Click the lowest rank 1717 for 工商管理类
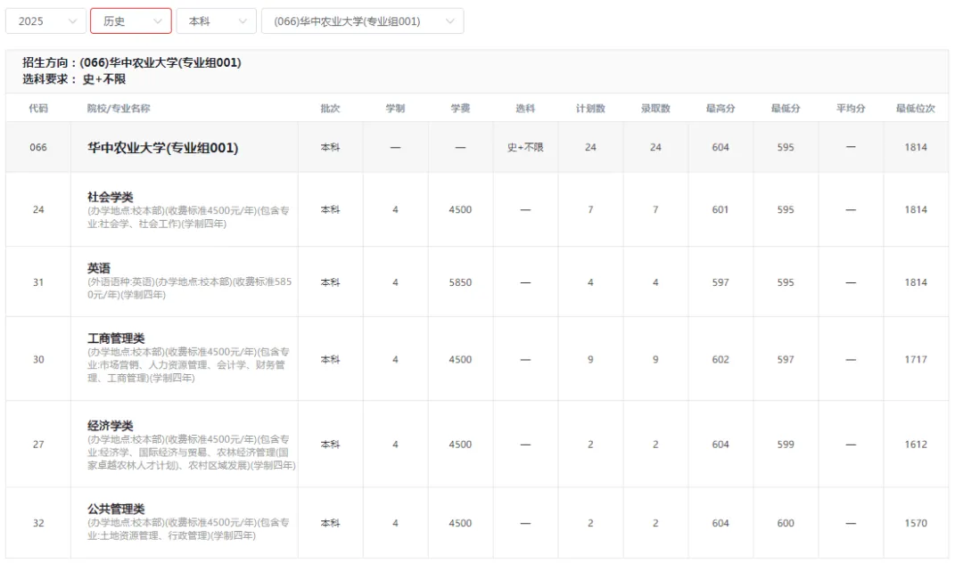 click(916, 359)
